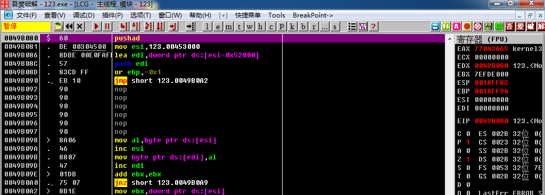Open Windows list with 'w' button

[x=250, y=27]
